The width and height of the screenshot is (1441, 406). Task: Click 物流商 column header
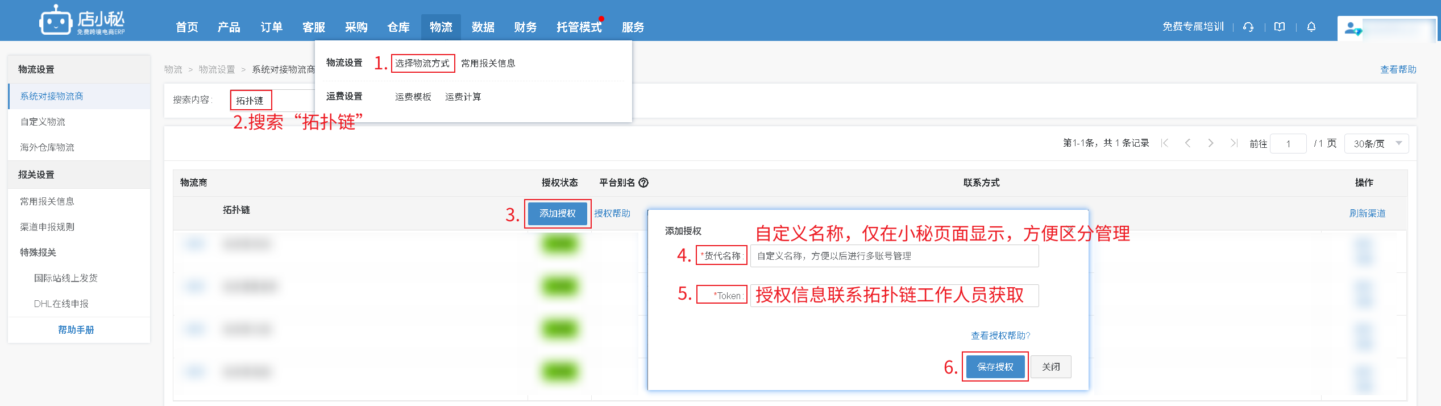click(194, 183)
